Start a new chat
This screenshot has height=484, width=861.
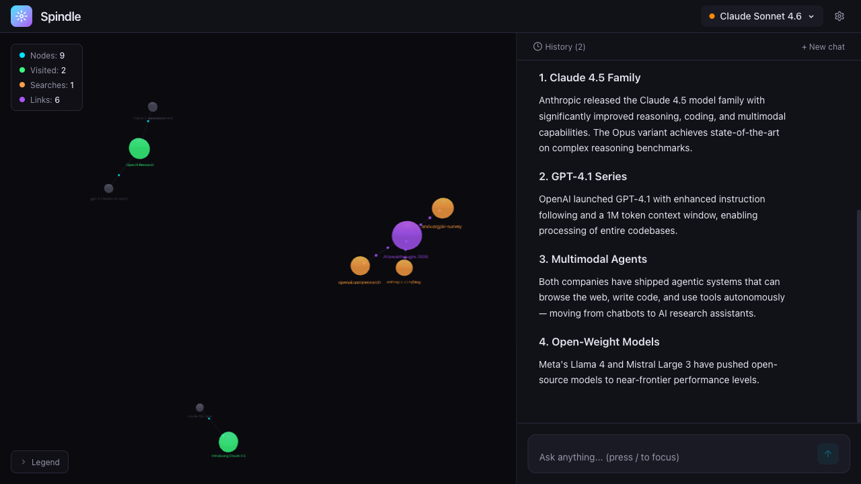[823, 46]
